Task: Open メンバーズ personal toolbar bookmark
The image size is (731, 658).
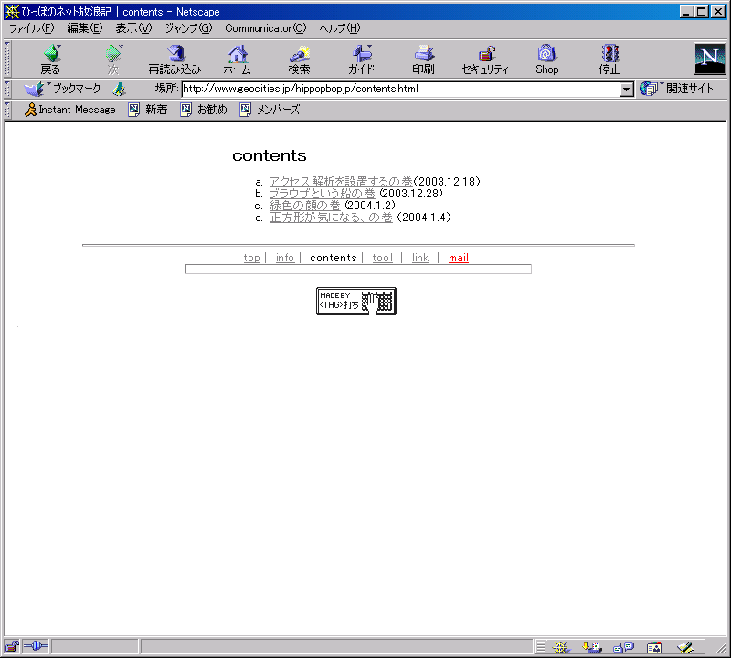Action: point(270,110)
